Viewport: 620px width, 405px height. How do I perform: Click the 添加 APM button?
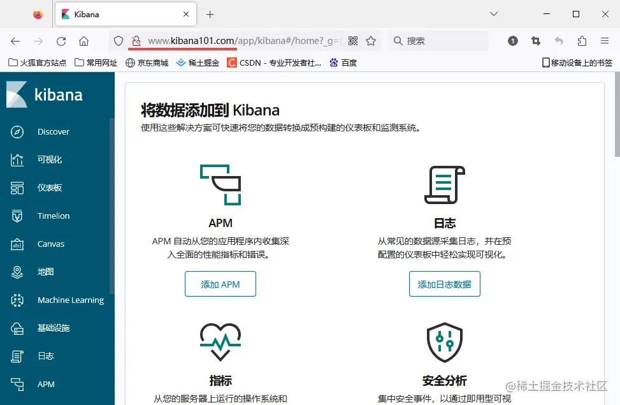point(220,284)
